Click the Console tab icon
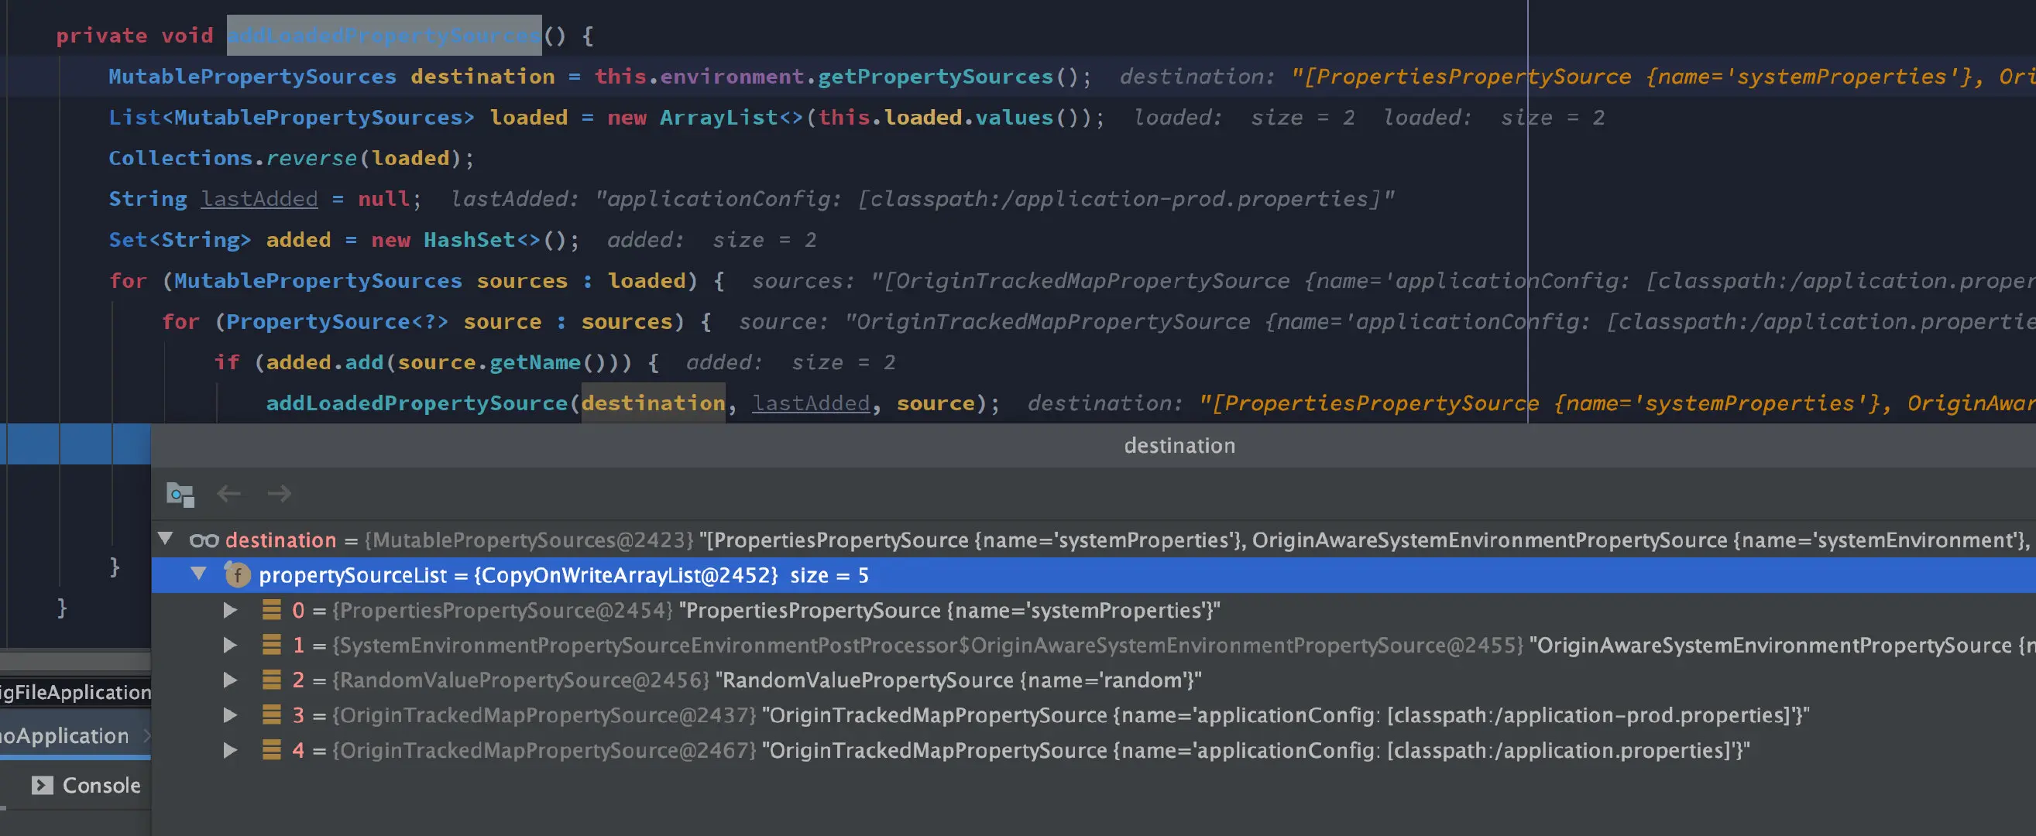This screenshot has height=836, width=2036. click(42, 786)
